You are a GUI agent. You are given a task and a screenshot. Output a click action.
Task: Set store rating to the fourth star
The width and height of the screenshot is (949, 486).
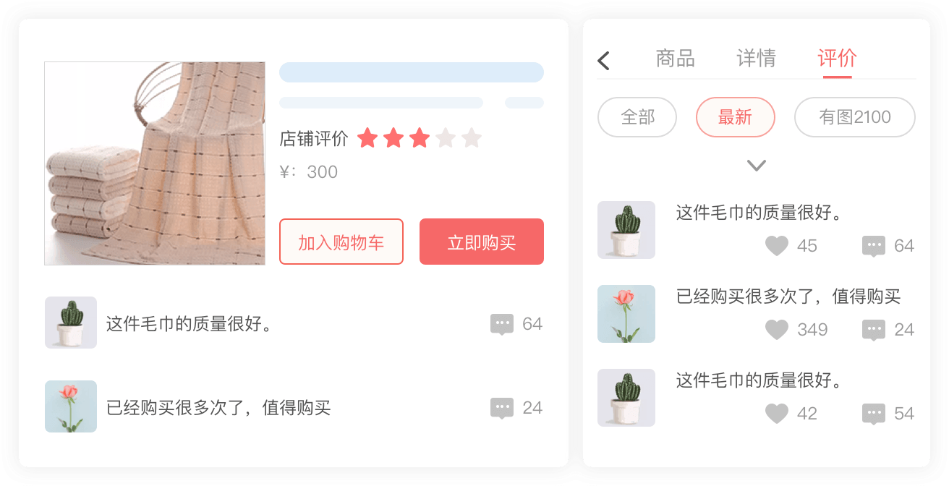point(446,137)
